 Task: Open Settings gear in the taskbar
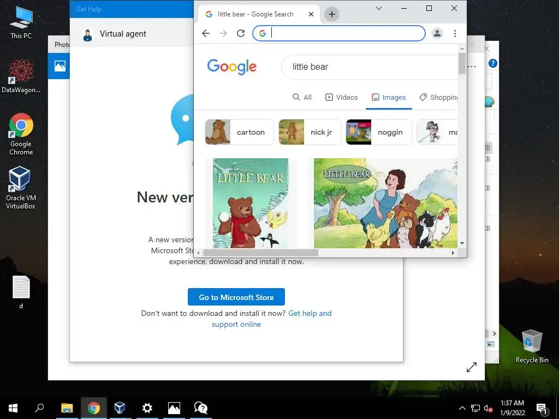pyautogui.click(x=147, y=408)
